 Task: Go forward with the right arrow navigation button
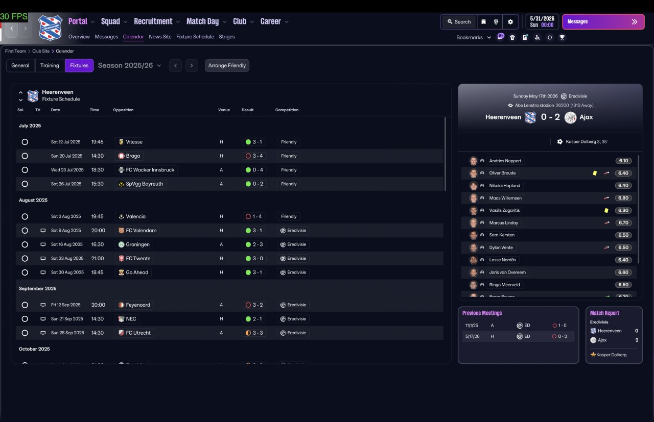click(x=25, y=29)
